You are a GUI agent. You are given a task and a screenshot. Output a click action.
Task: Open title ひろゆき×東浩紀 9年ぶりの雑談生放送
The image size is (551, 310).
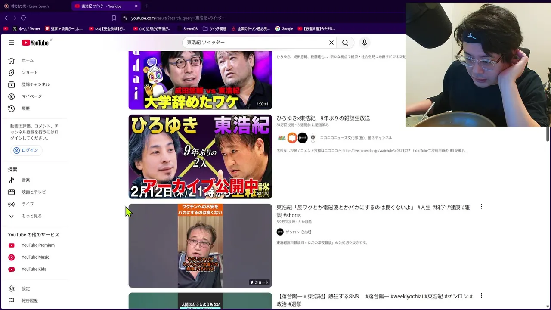click(x=323, y=118)
